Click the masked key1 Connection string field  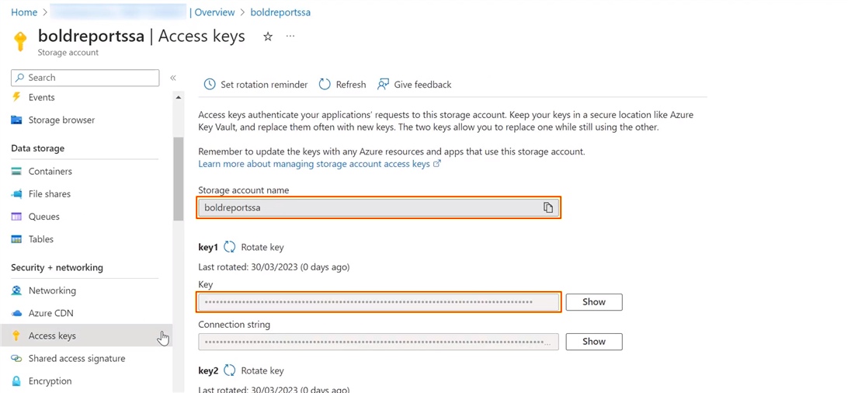379,342
